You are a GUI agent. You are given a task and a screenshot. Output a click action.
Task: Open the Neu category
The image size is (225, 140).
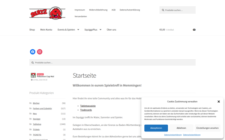[x=35, y=113]
